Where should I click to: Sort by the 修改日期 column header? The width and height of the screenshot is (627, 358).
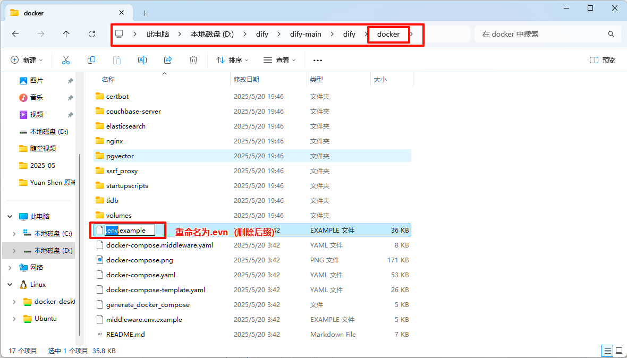[x=269, y=80]
